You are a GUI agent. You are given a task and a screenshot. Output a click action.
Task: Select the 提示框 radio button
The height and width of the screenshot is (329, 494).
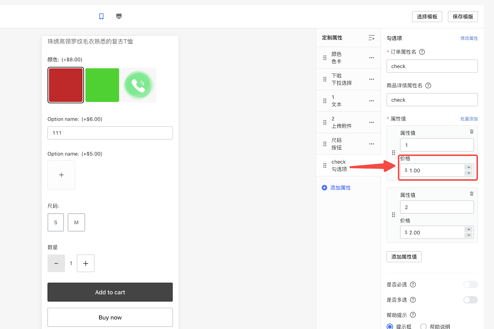[x=390, y=327]
